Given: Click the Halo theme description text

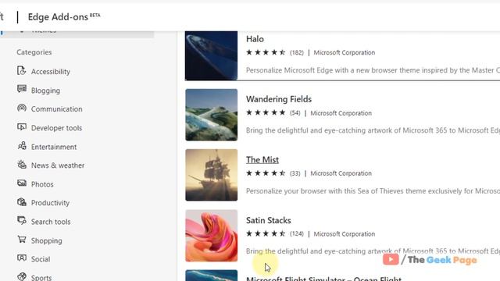Looking at the screenshot, I should 373,70.
